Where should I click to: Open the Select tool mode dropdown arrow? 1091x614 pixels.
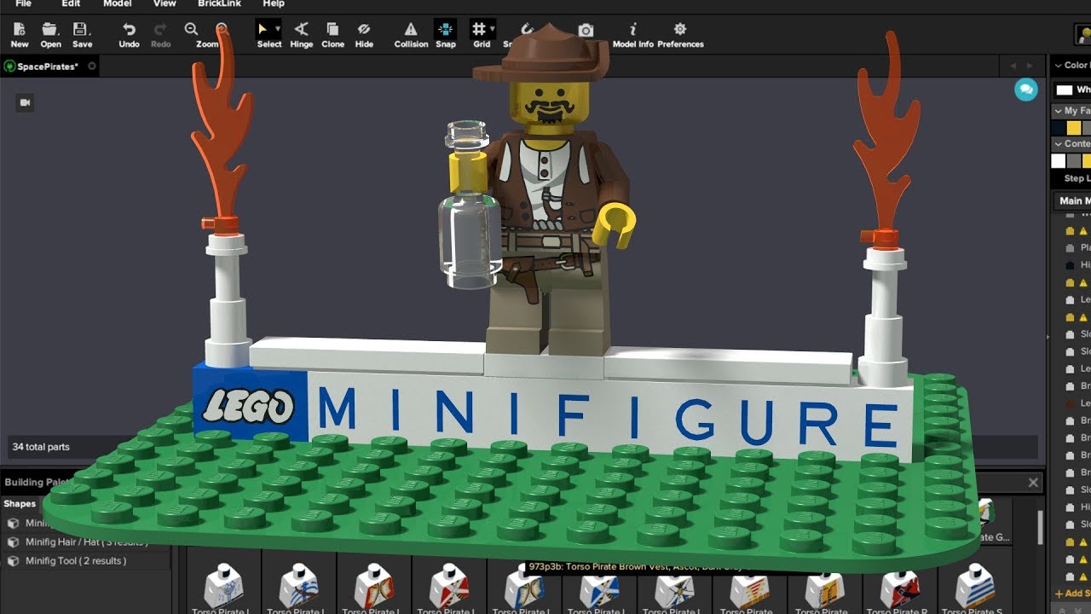278,30
